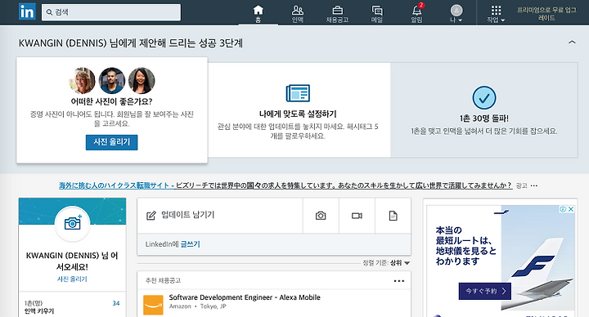Click the 1촌 30명 돌파! heading
The width and height of the screenshot is (589, 317).
pyautogui.click(x=484, y=118)
